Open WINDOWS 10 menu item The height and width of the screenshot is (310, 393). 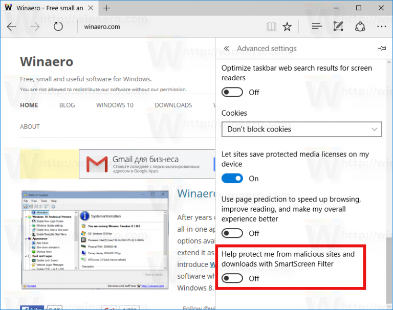115,105
